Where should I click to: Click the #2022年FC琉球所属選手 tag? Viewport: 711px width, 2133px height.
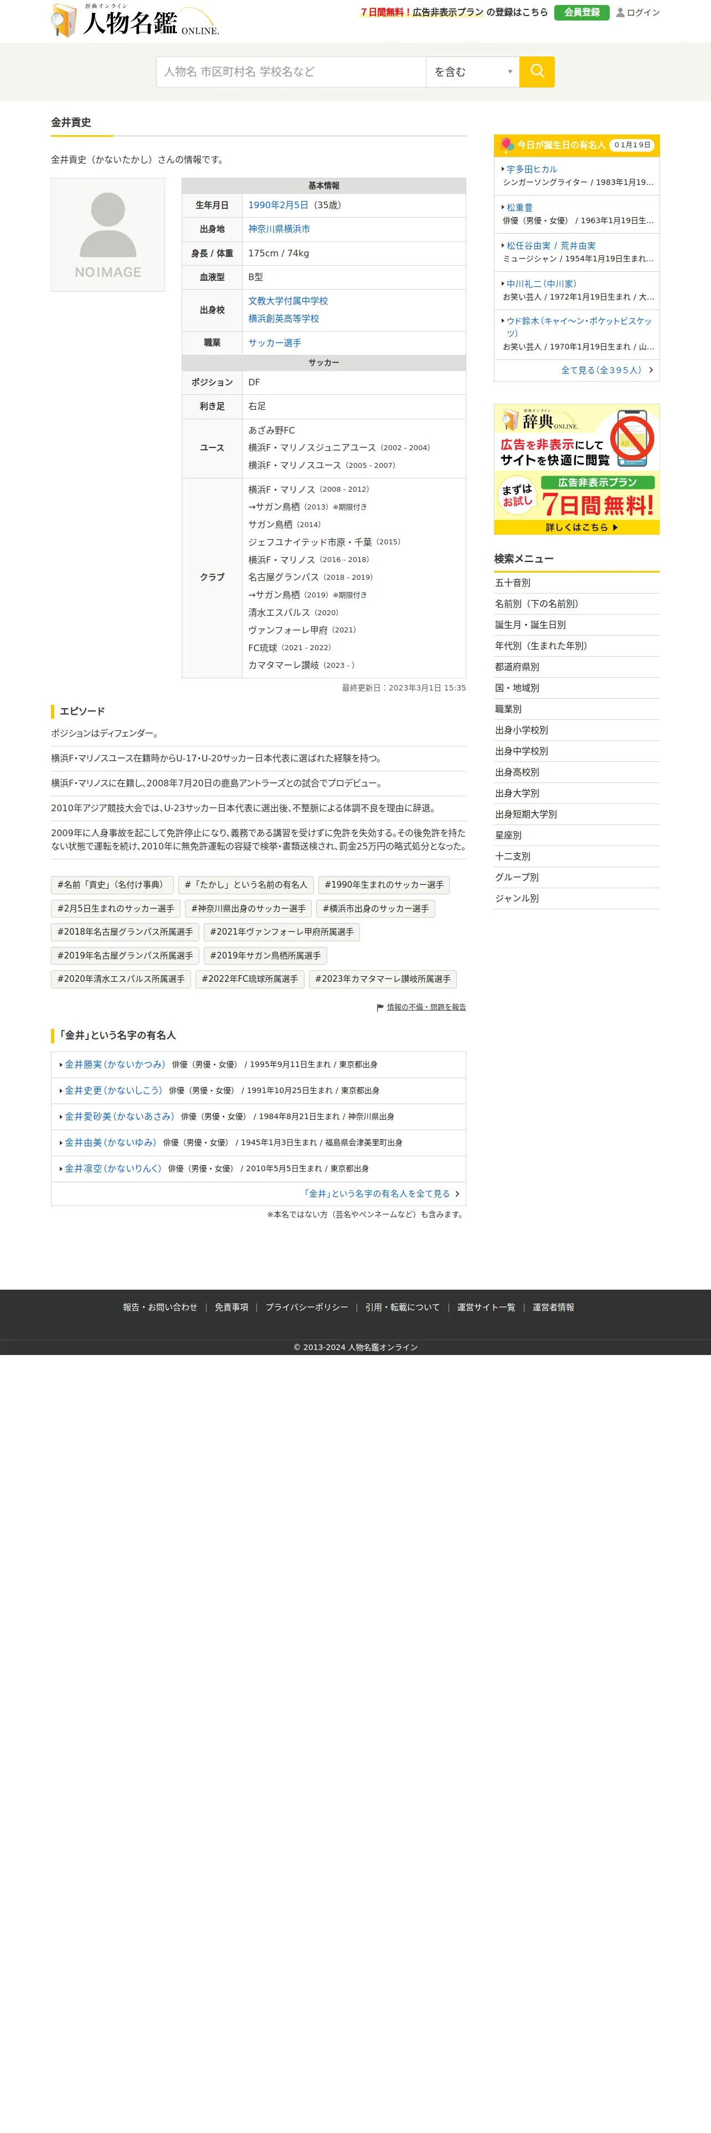click(x=250, y=980)
